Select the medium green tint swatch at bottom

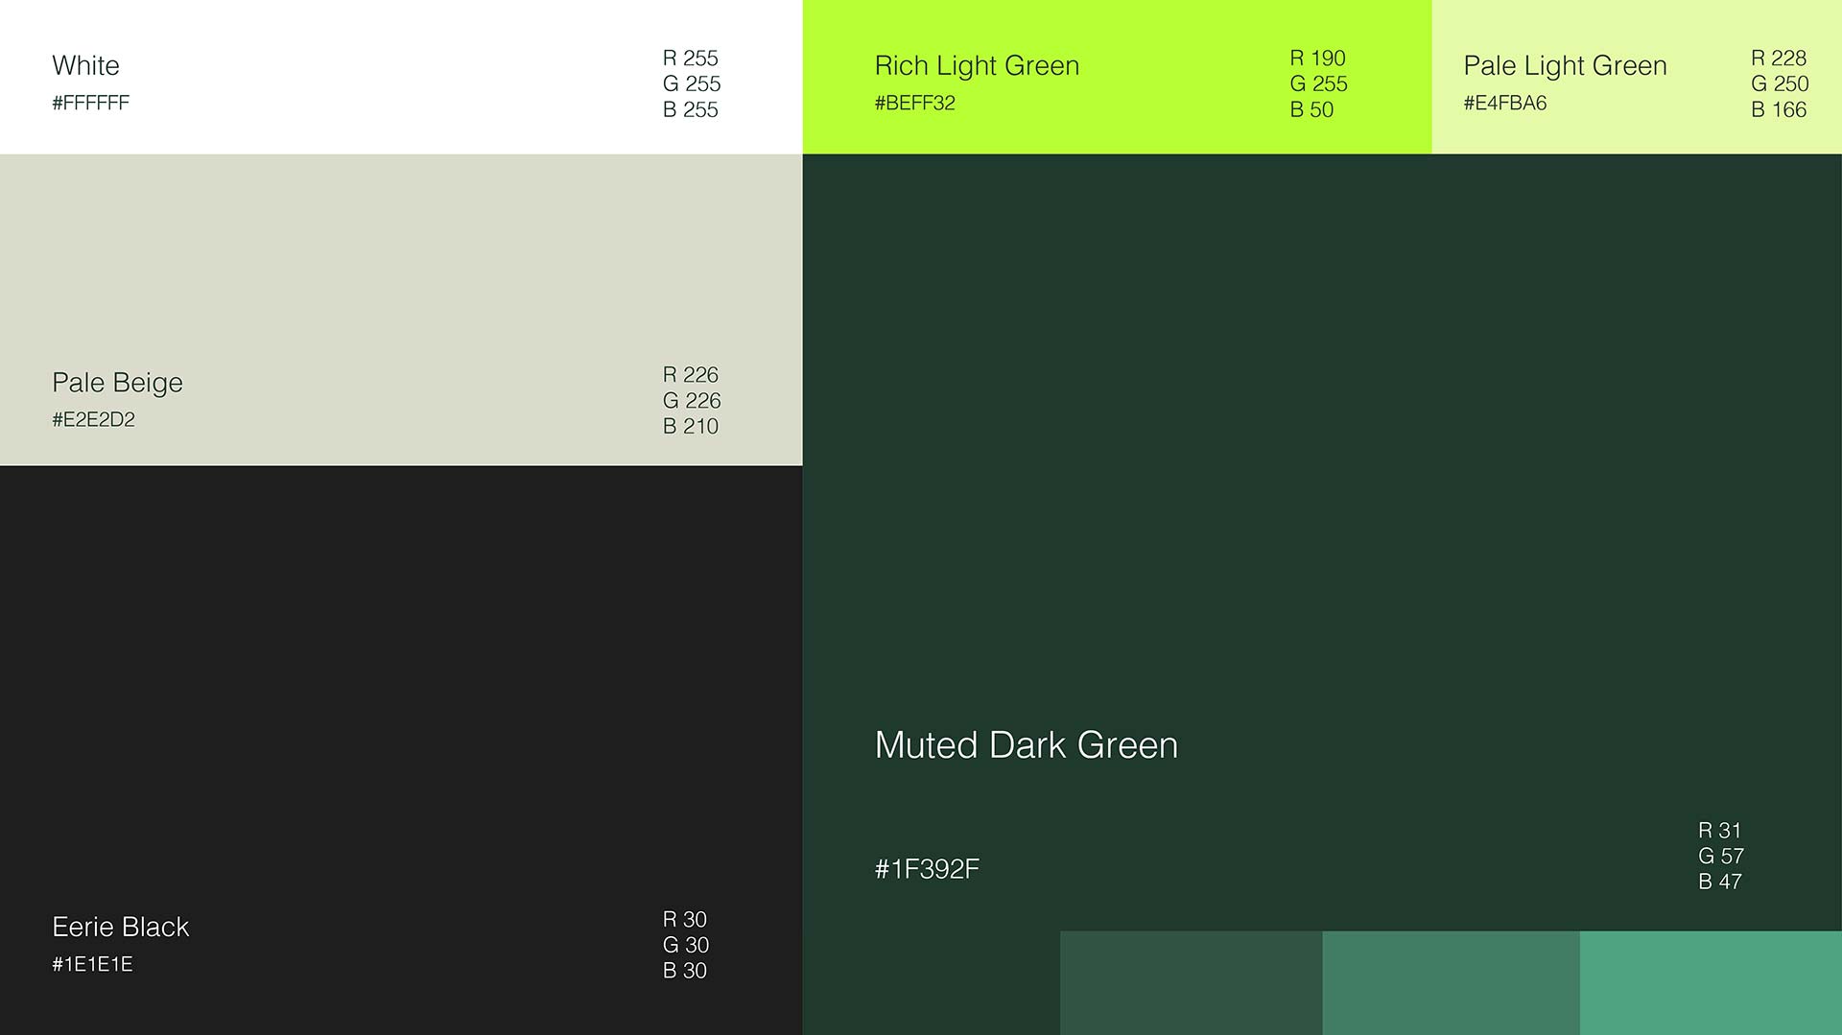click(1451, 982)
